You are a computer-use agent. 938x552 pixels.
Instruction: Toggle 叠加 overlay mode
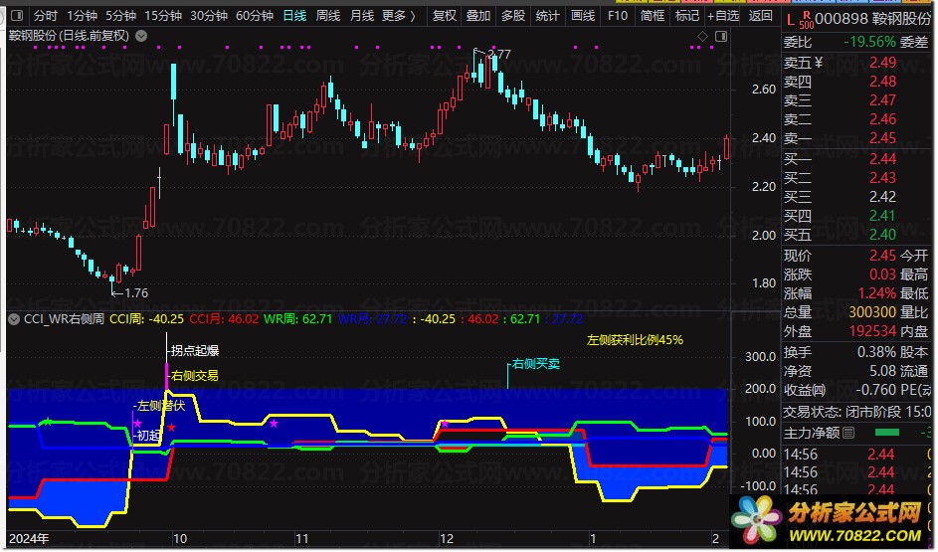pyautogui.click(x=478, y=16)
